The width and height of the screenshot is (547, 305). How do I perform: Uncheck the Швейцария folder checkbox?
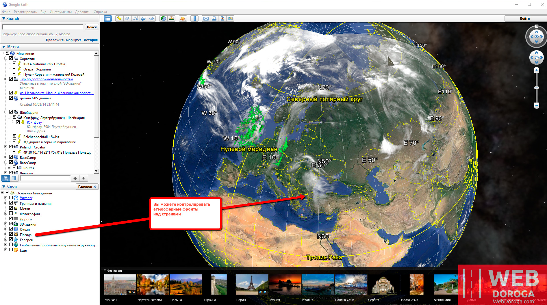[11, 112]
